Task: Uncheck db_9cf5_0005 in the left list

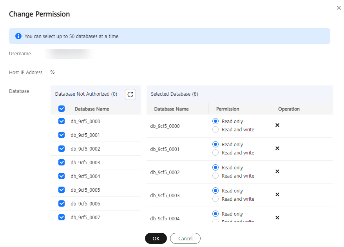Action: tap(62, 190)
